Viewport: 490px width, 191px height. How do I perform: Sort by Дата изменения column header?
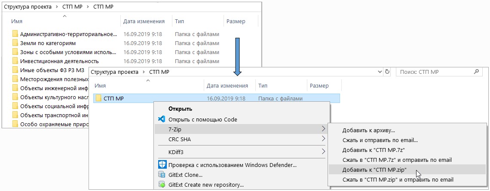[227, 86]
